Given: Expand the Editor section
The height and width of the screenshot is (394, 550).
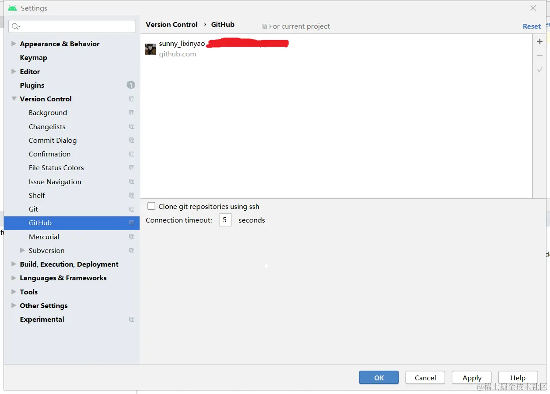Looking at the screenshot, I should click(x=14, y=71).
